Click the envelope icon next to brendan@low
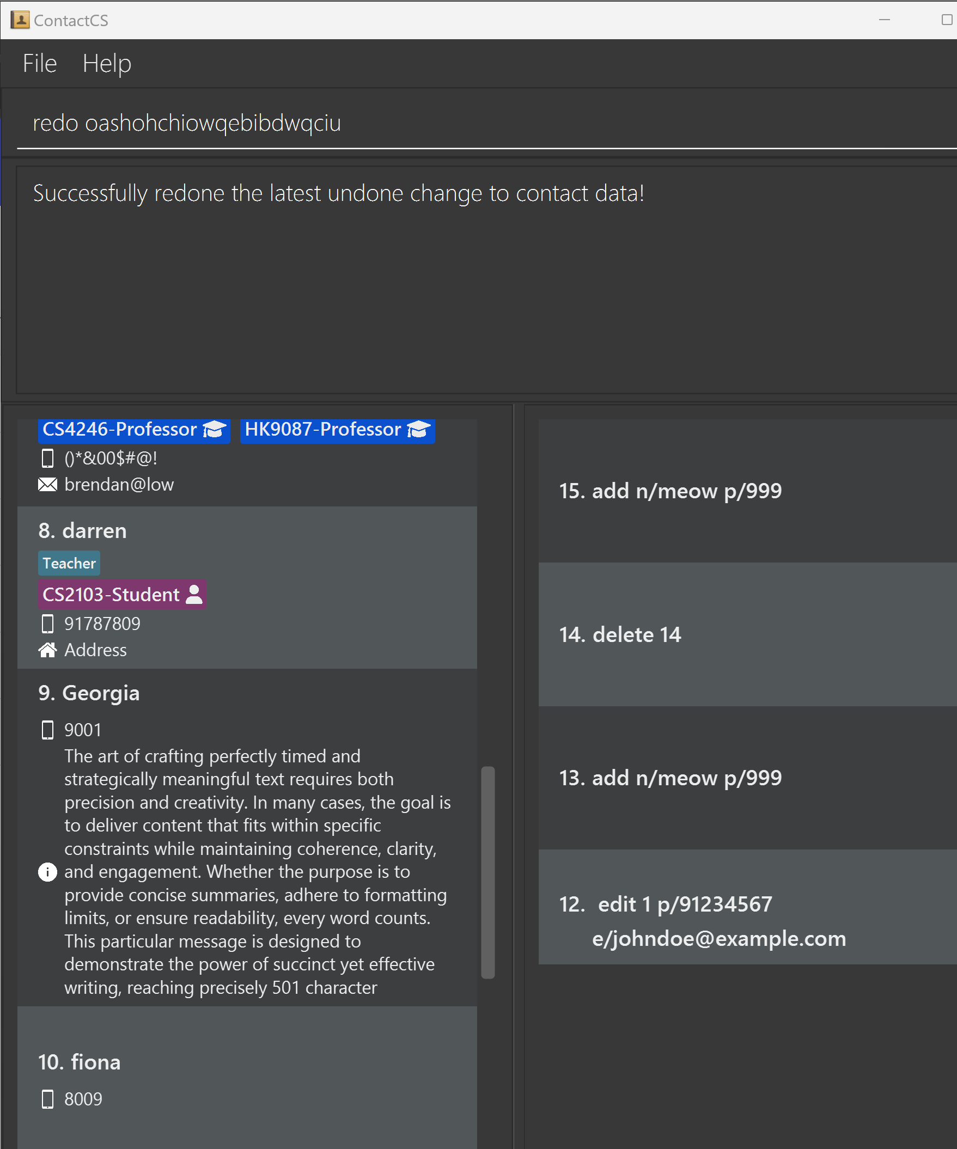Image resolution: width=957 pixels, height=1149 pixels. coord(47,485)
